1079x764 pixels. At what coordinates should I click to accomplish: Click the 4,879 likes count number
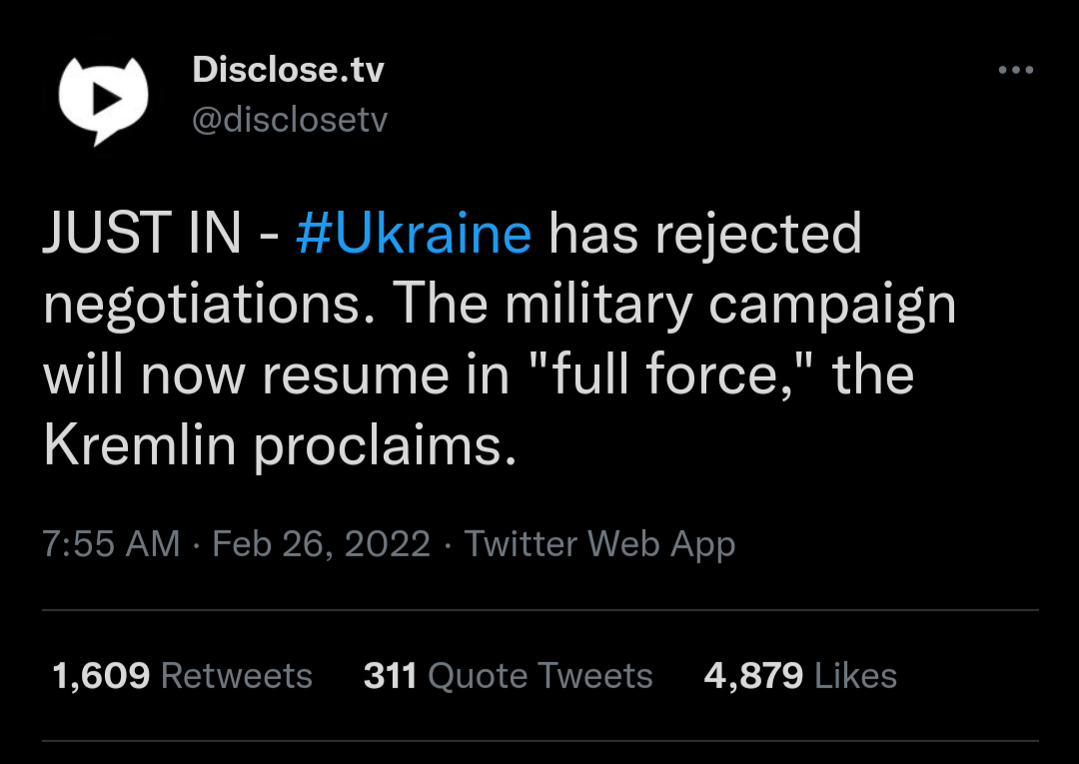(753, 676)
